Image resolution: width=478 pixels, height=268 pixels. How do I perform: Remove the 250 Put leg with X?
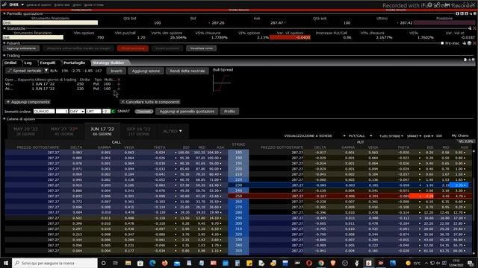119,84
